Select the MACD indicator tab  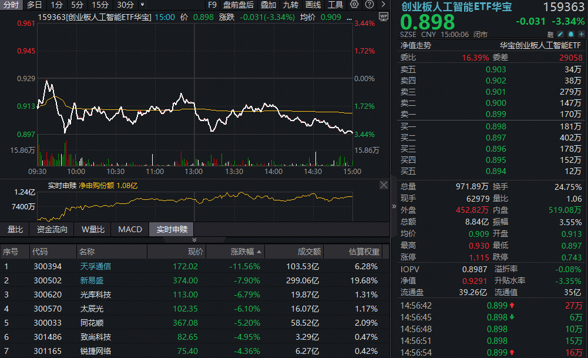click(x=130, y=229)
